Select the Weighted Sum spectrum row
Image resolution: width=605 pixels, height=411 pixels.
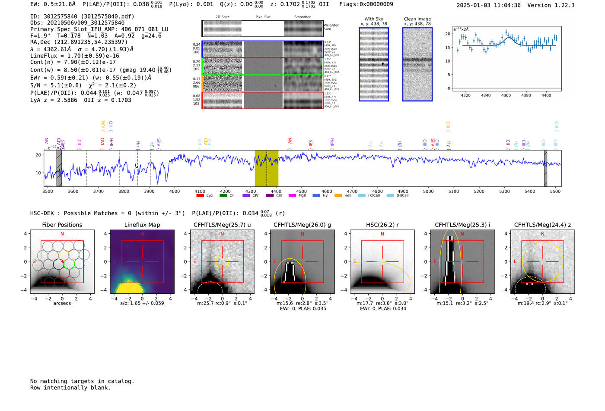(x=262, y=28)
